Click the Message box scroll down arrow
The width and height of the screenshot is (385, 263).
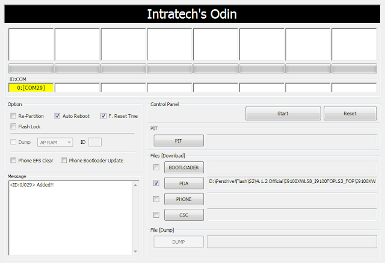(x=135, y=252)
